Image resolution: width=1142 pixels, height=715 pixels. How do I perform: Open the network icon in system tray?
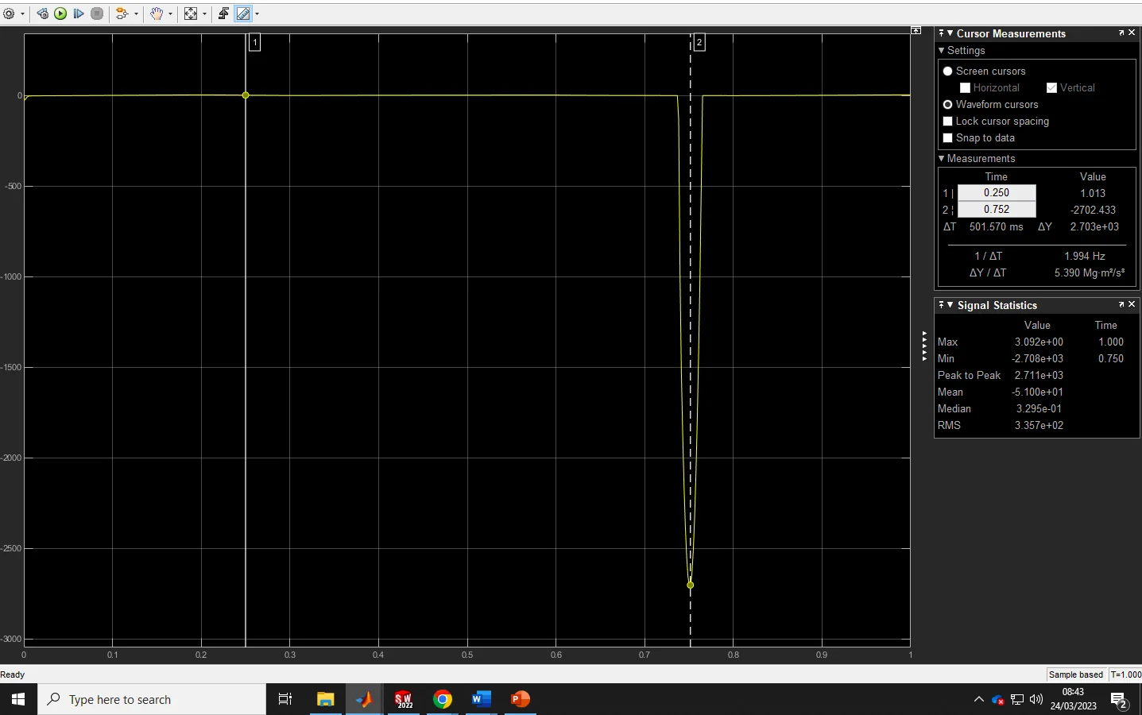[1017, 699]
